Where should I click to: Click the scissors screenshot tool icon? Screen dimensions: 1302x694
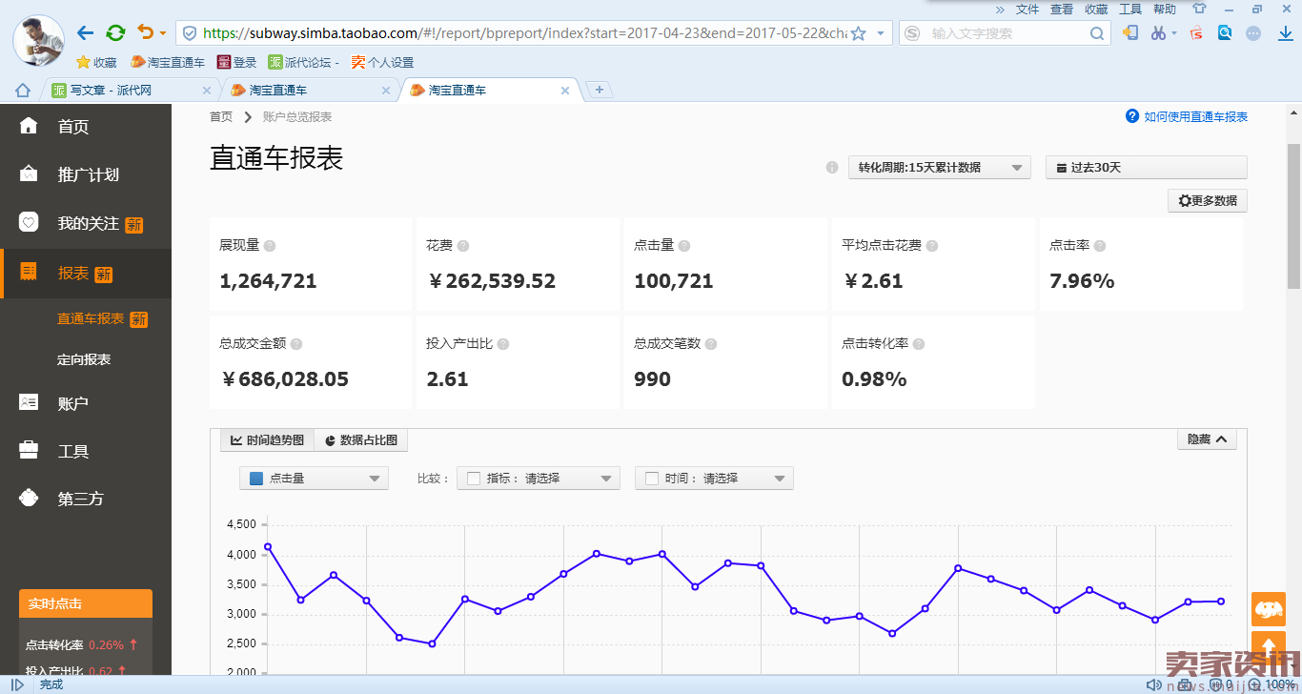1158,32
